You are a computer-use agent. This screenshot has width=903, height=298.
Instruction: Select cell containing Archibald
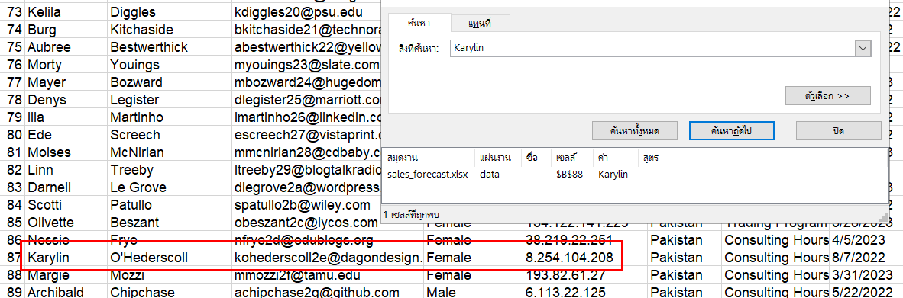(66, 292)
